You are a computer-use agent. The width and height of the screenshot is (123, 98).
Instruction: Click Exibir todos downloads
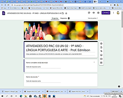click(x=115, y=91)
